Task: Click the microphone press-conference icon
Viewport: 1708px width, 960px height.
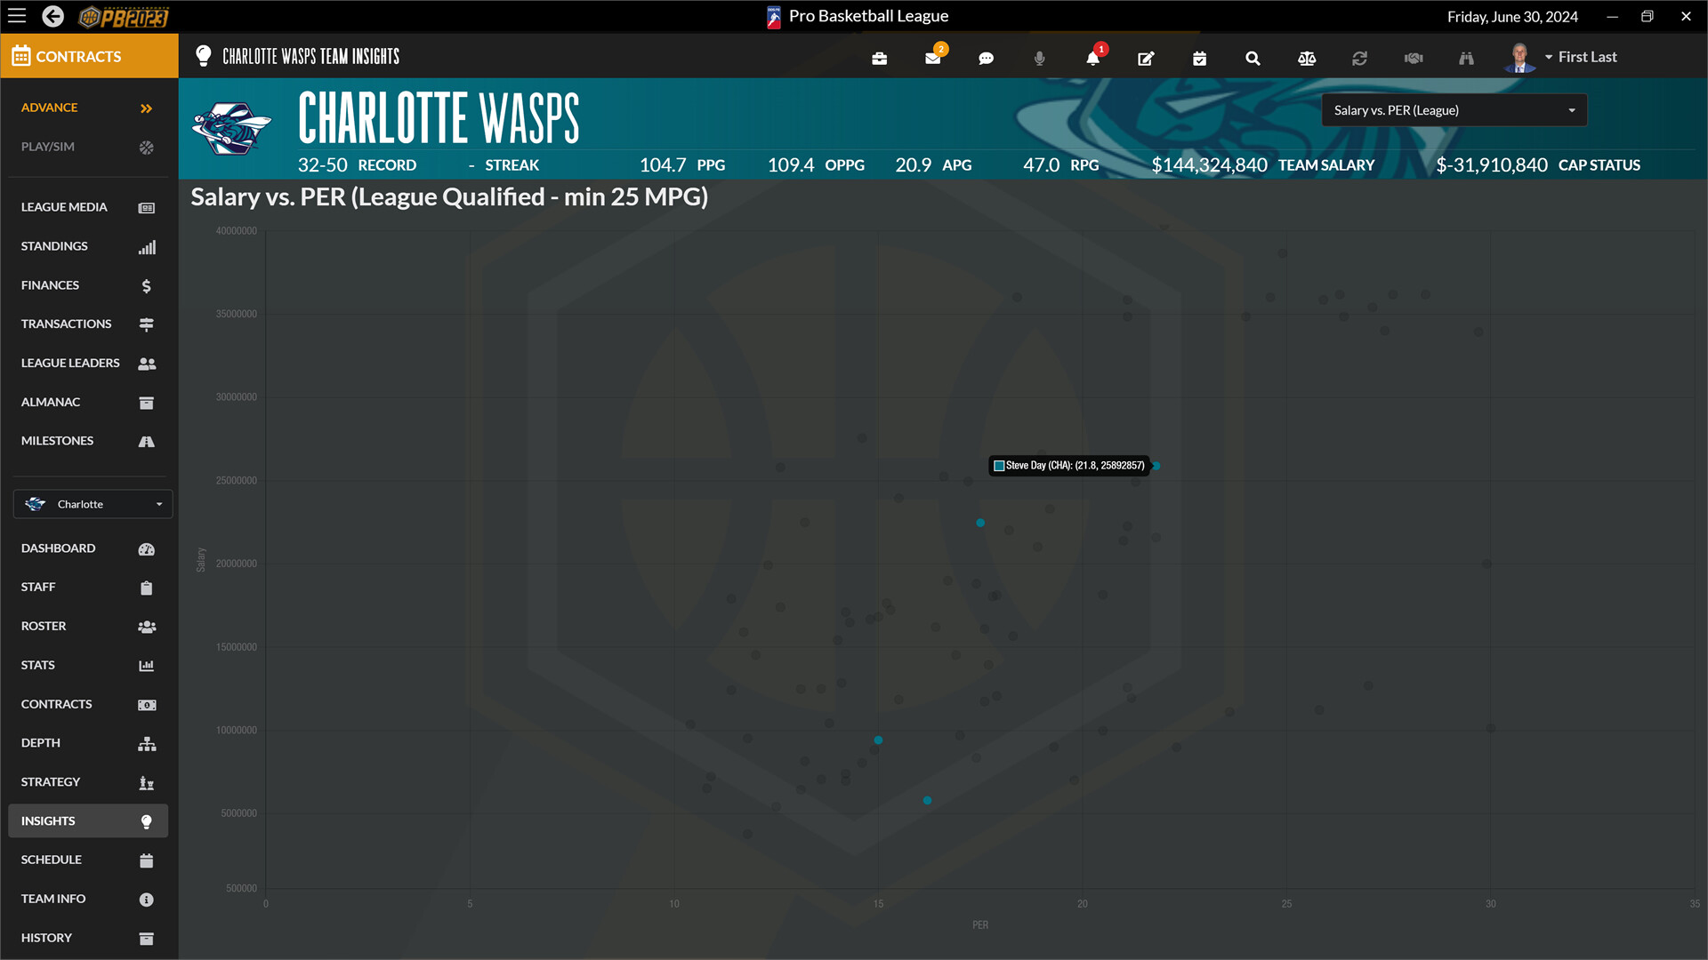Action: [x=1039, y=57]
